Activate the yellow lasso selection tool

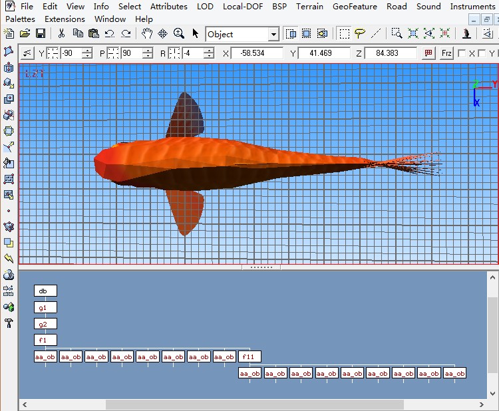pyautogui.click(x=359, y=33)
